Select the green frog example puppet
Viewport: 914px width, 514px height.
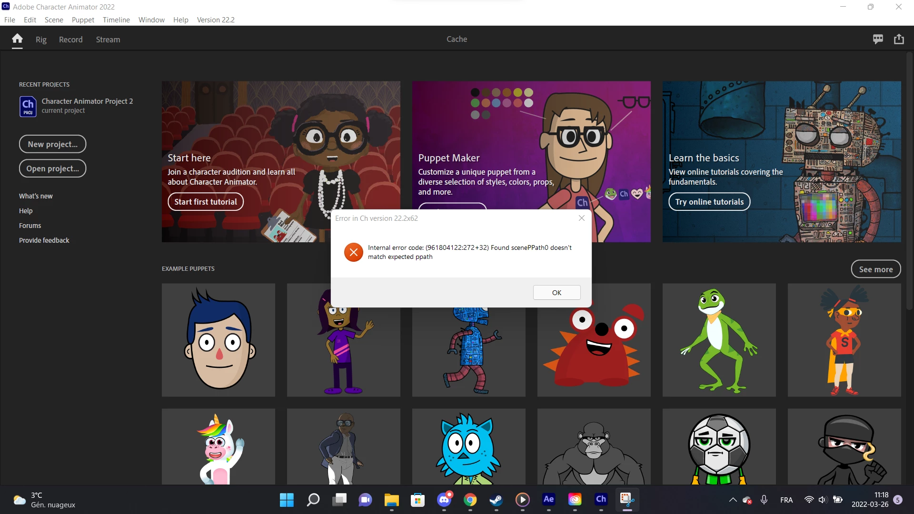719,340
